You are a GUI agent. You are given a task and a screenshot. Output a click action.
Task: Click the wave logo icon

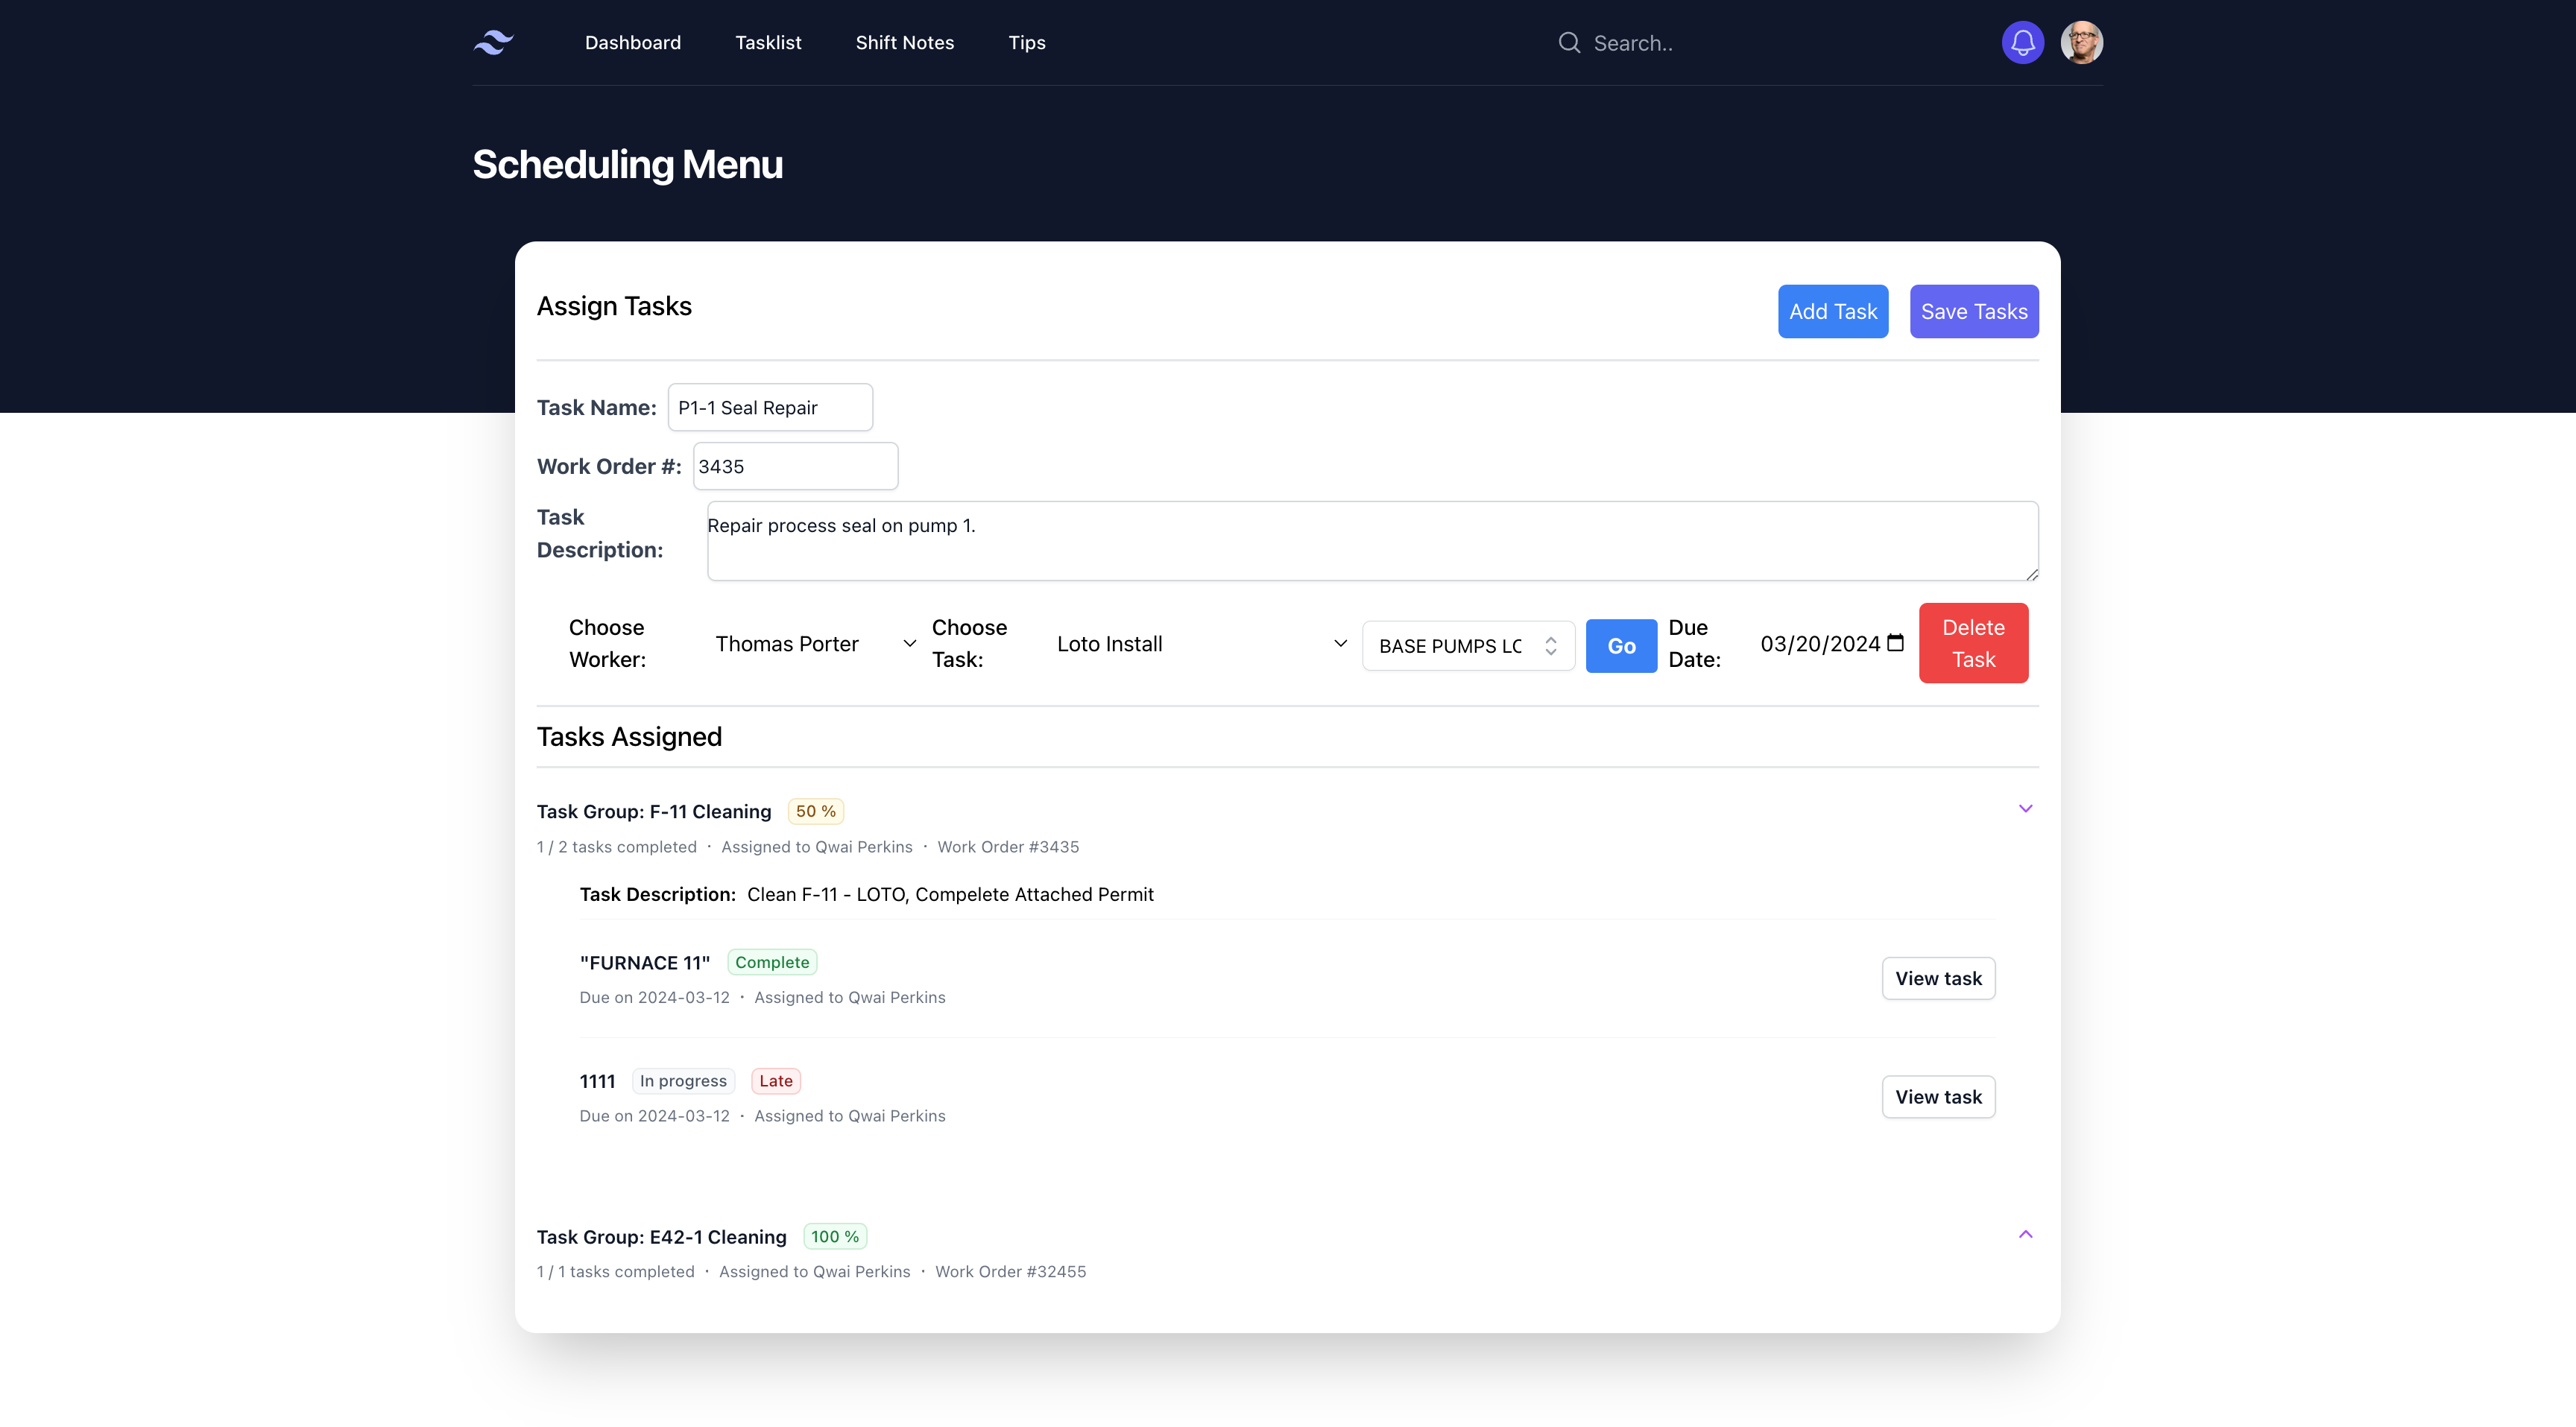coord(493,42)
